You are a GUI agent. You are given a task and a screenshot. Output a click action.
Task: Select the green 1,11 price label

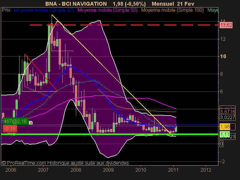coord(225,134)
